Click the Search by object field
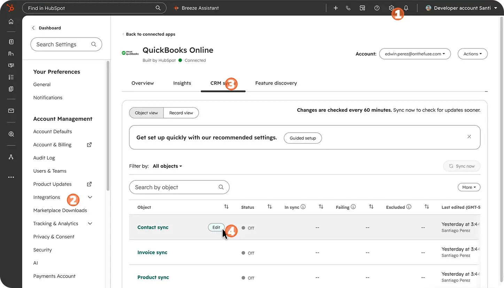Viewport: 504px width, 288px height. [x=179, y=187]
